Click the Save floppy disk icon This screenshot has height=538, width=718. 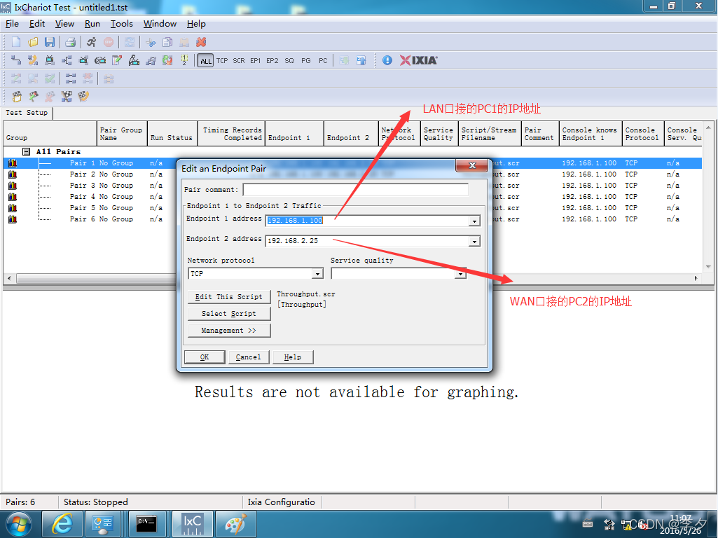49,43
